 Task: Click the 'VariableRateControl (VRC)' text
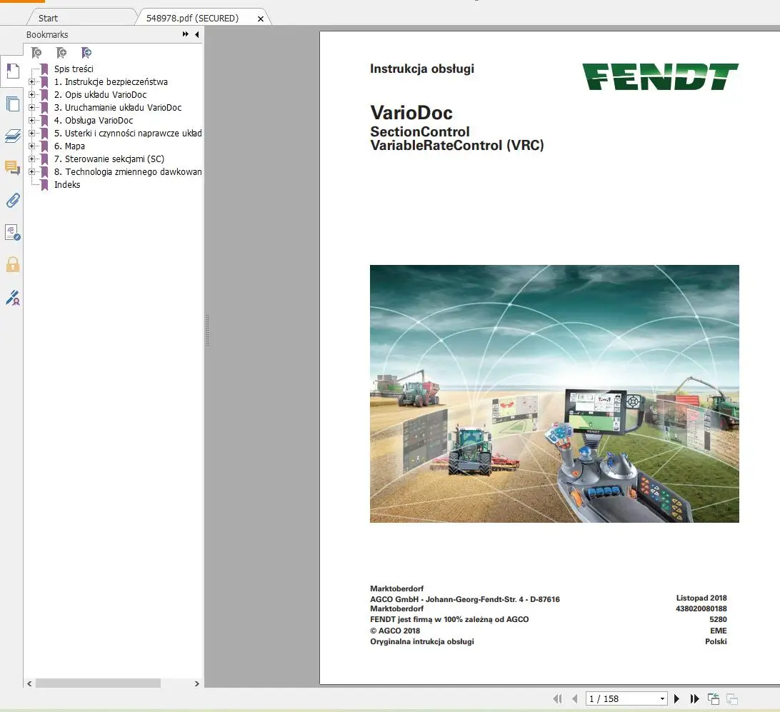pyautogui.click(x=457, y=145)
